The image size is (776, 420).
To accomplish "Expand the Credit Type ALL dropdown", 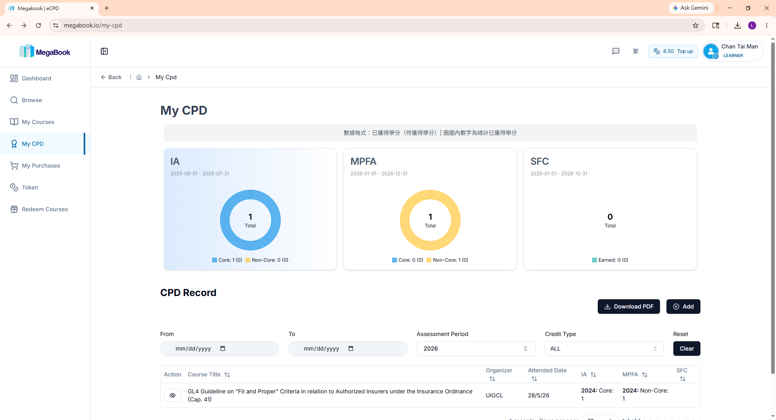I will 604,349.
